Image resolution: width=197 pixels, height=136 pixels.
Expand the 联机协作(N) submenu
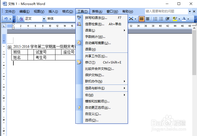click(x=102, y=81)
